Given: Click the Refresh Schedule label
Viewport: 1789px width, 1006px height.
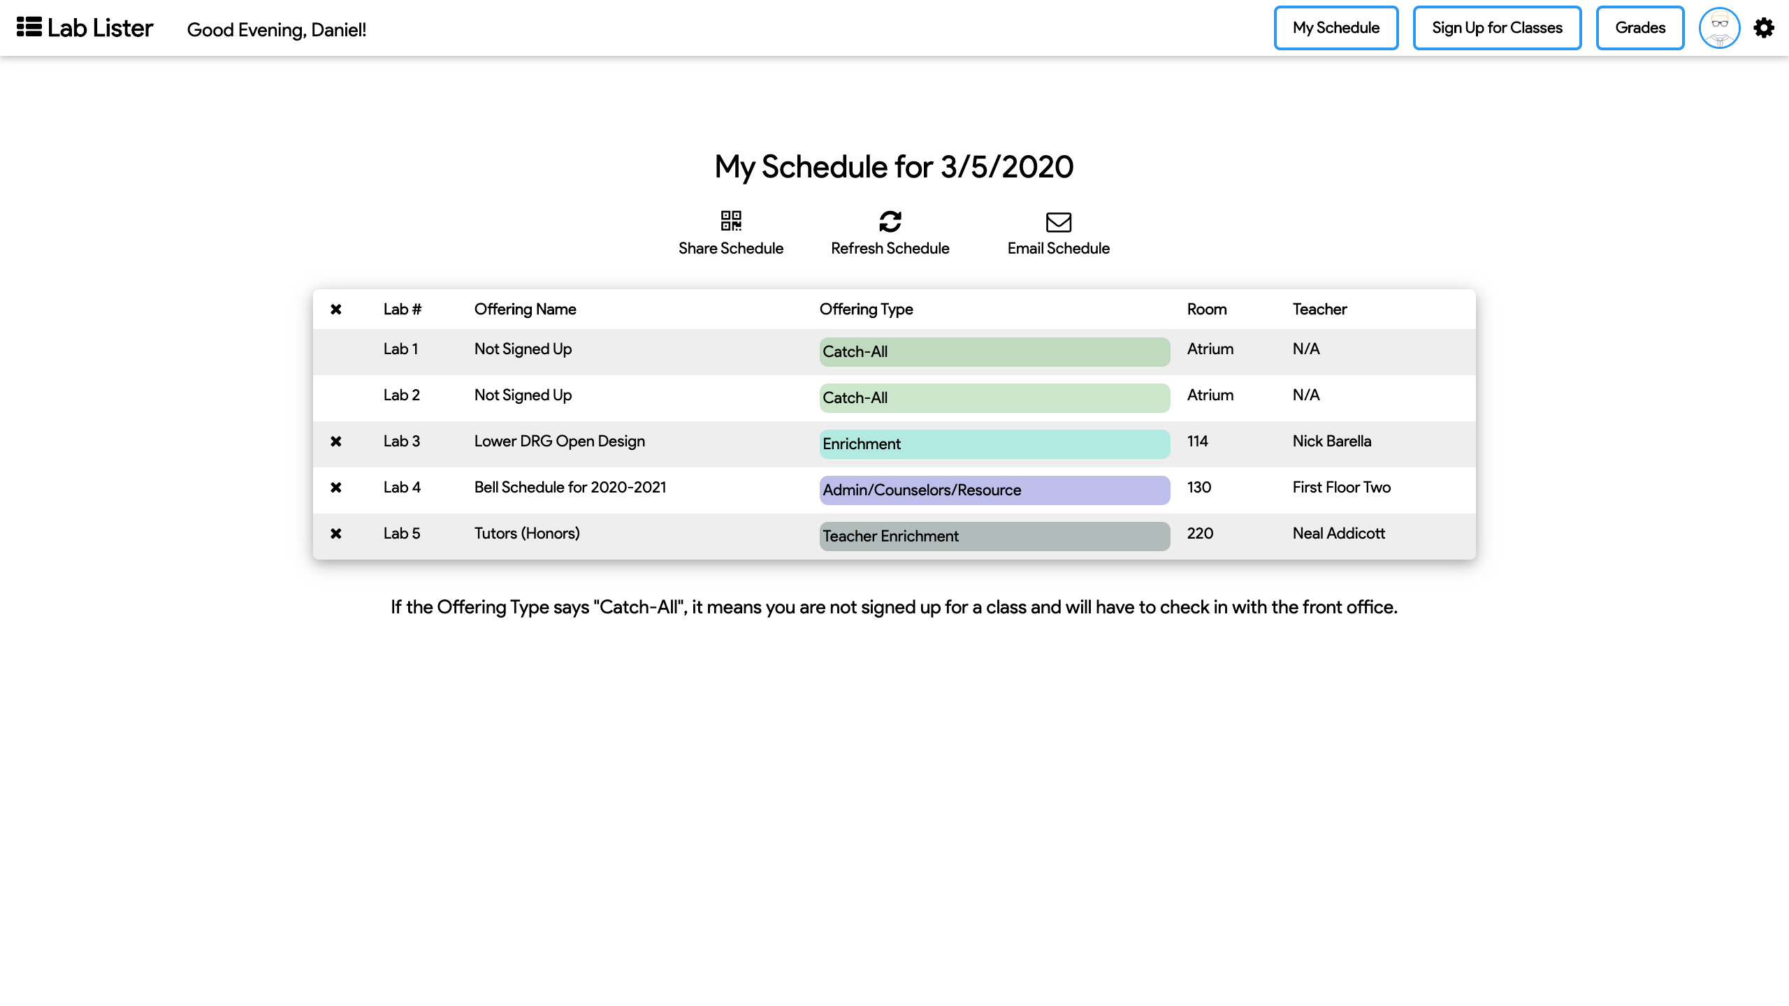Looking at the screenshot, I should click(x=890, y=249).
